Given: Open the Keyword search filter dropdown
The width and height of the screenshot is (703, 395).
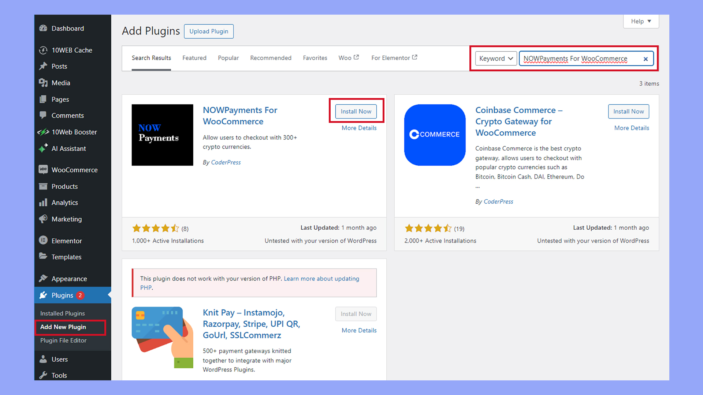Looking at the screenshot, I should click(495, 59).
